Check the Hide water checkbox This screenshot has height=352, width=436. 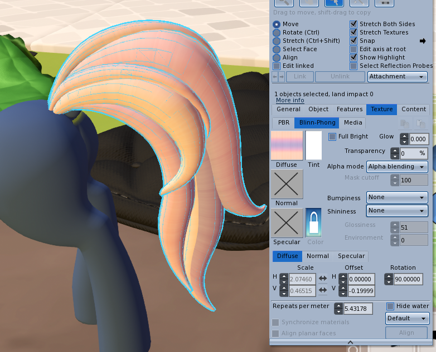coord(390,306)
